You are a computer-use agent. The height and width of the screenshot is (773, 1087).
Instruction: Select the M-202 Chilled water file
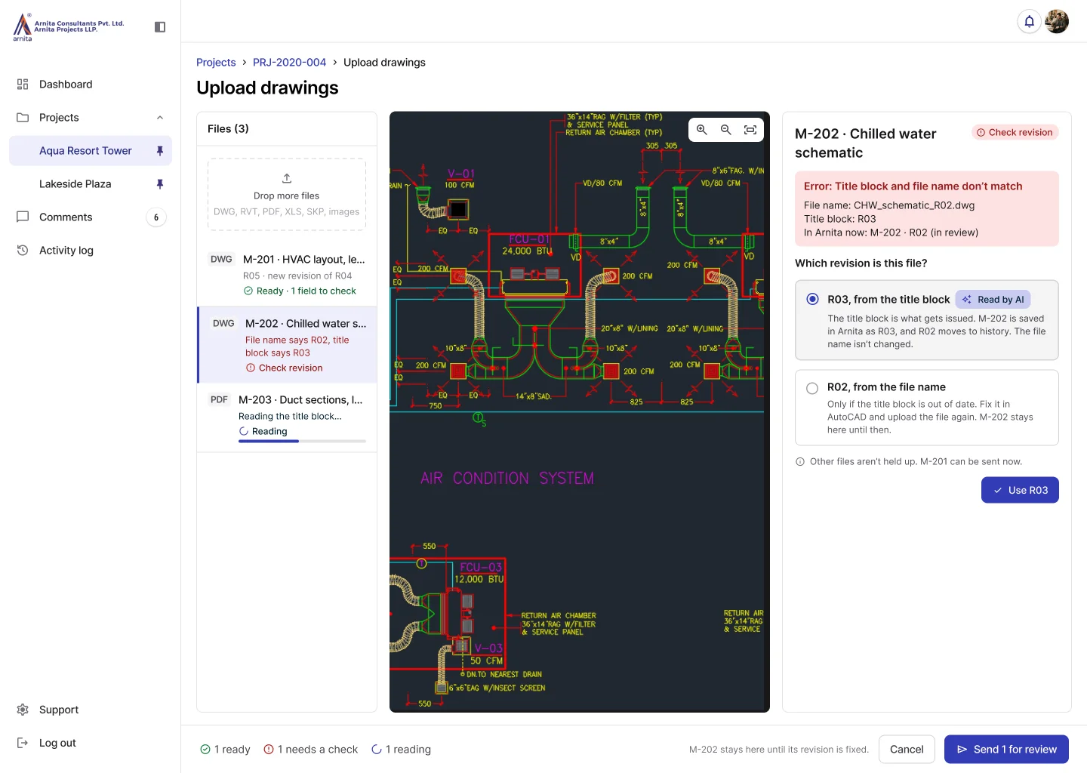(287, 345)
